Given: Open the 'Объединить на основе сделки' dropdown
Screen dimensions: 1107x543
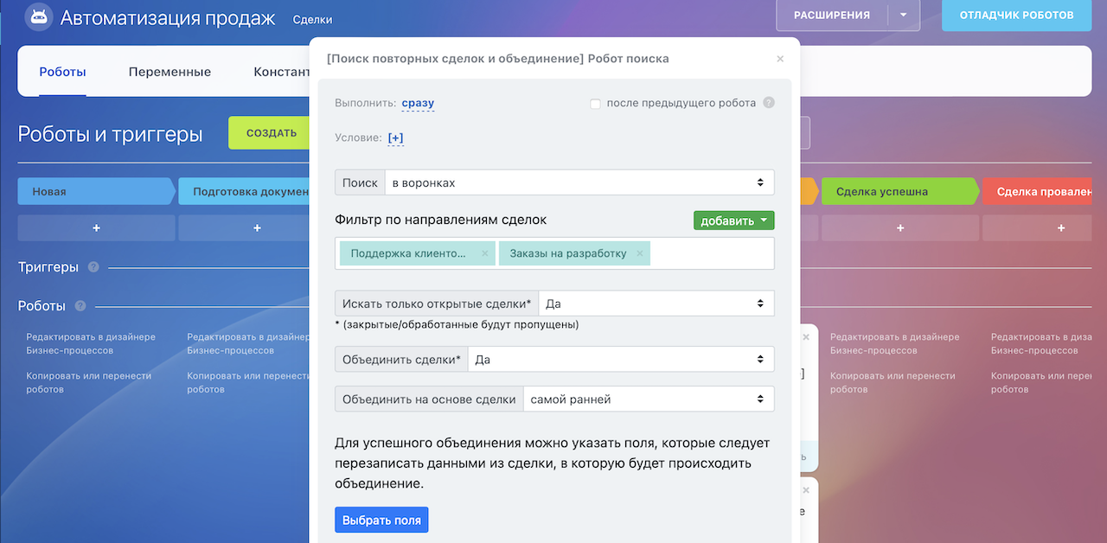Looking at the screenshot, I should tap(648, 399).
